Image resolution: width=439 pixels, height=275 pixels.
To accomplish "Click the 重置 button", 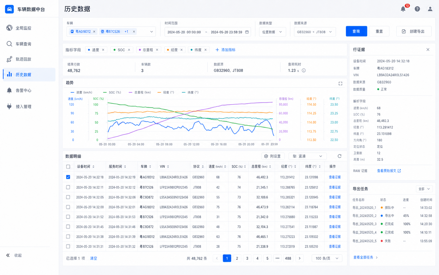I will click(379, 31).
